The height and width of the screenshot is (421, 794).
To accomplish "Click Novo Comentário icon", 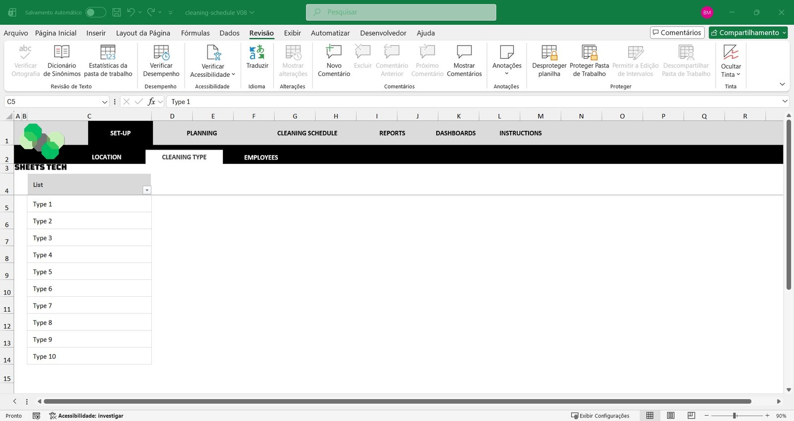I will pos(333,53).
